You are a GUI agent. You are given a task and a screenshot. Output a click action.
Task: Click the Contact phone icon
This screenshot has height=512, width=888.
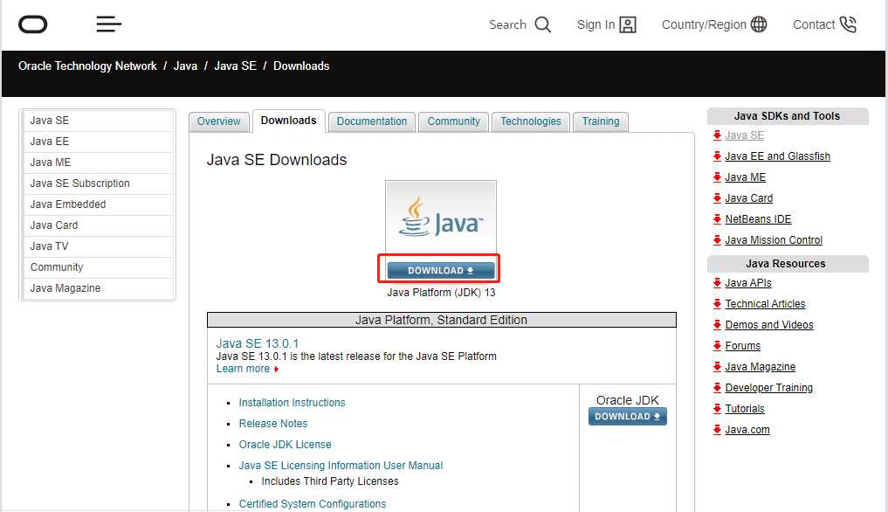pos(848,24)
